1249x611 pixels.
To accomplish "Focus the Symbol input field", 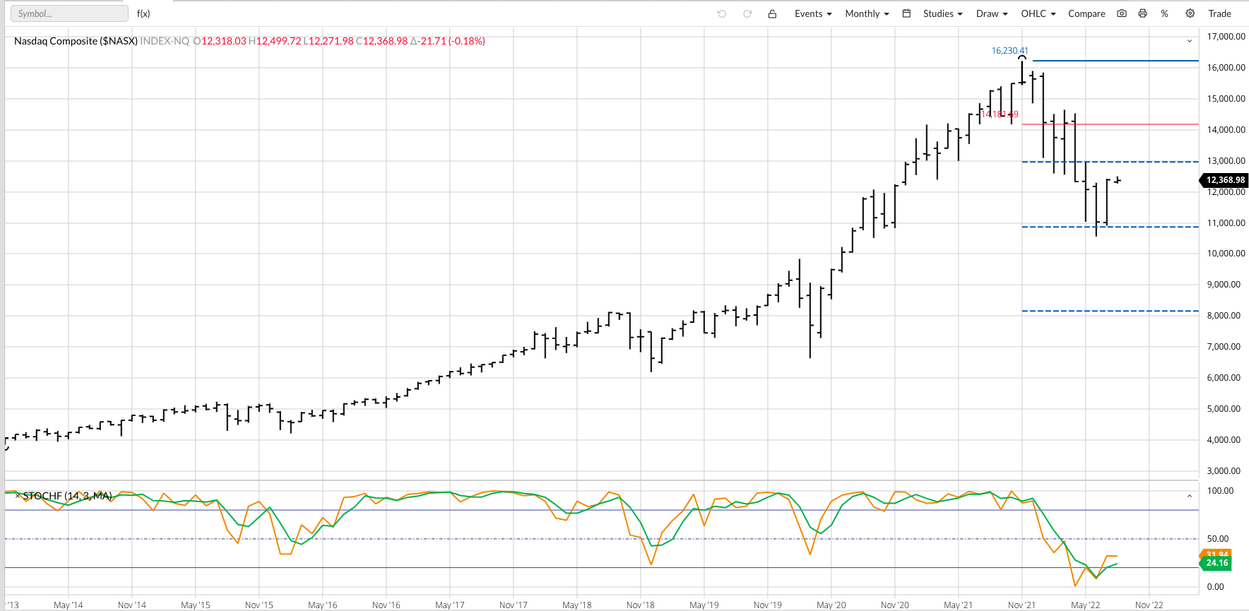I will pos(69,13).
